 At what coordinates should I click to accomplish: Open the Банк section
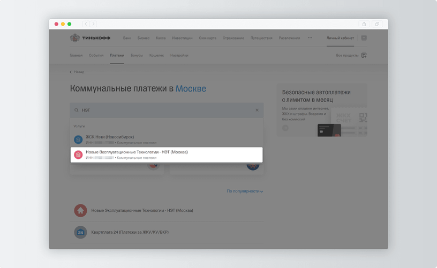(127, 38)
